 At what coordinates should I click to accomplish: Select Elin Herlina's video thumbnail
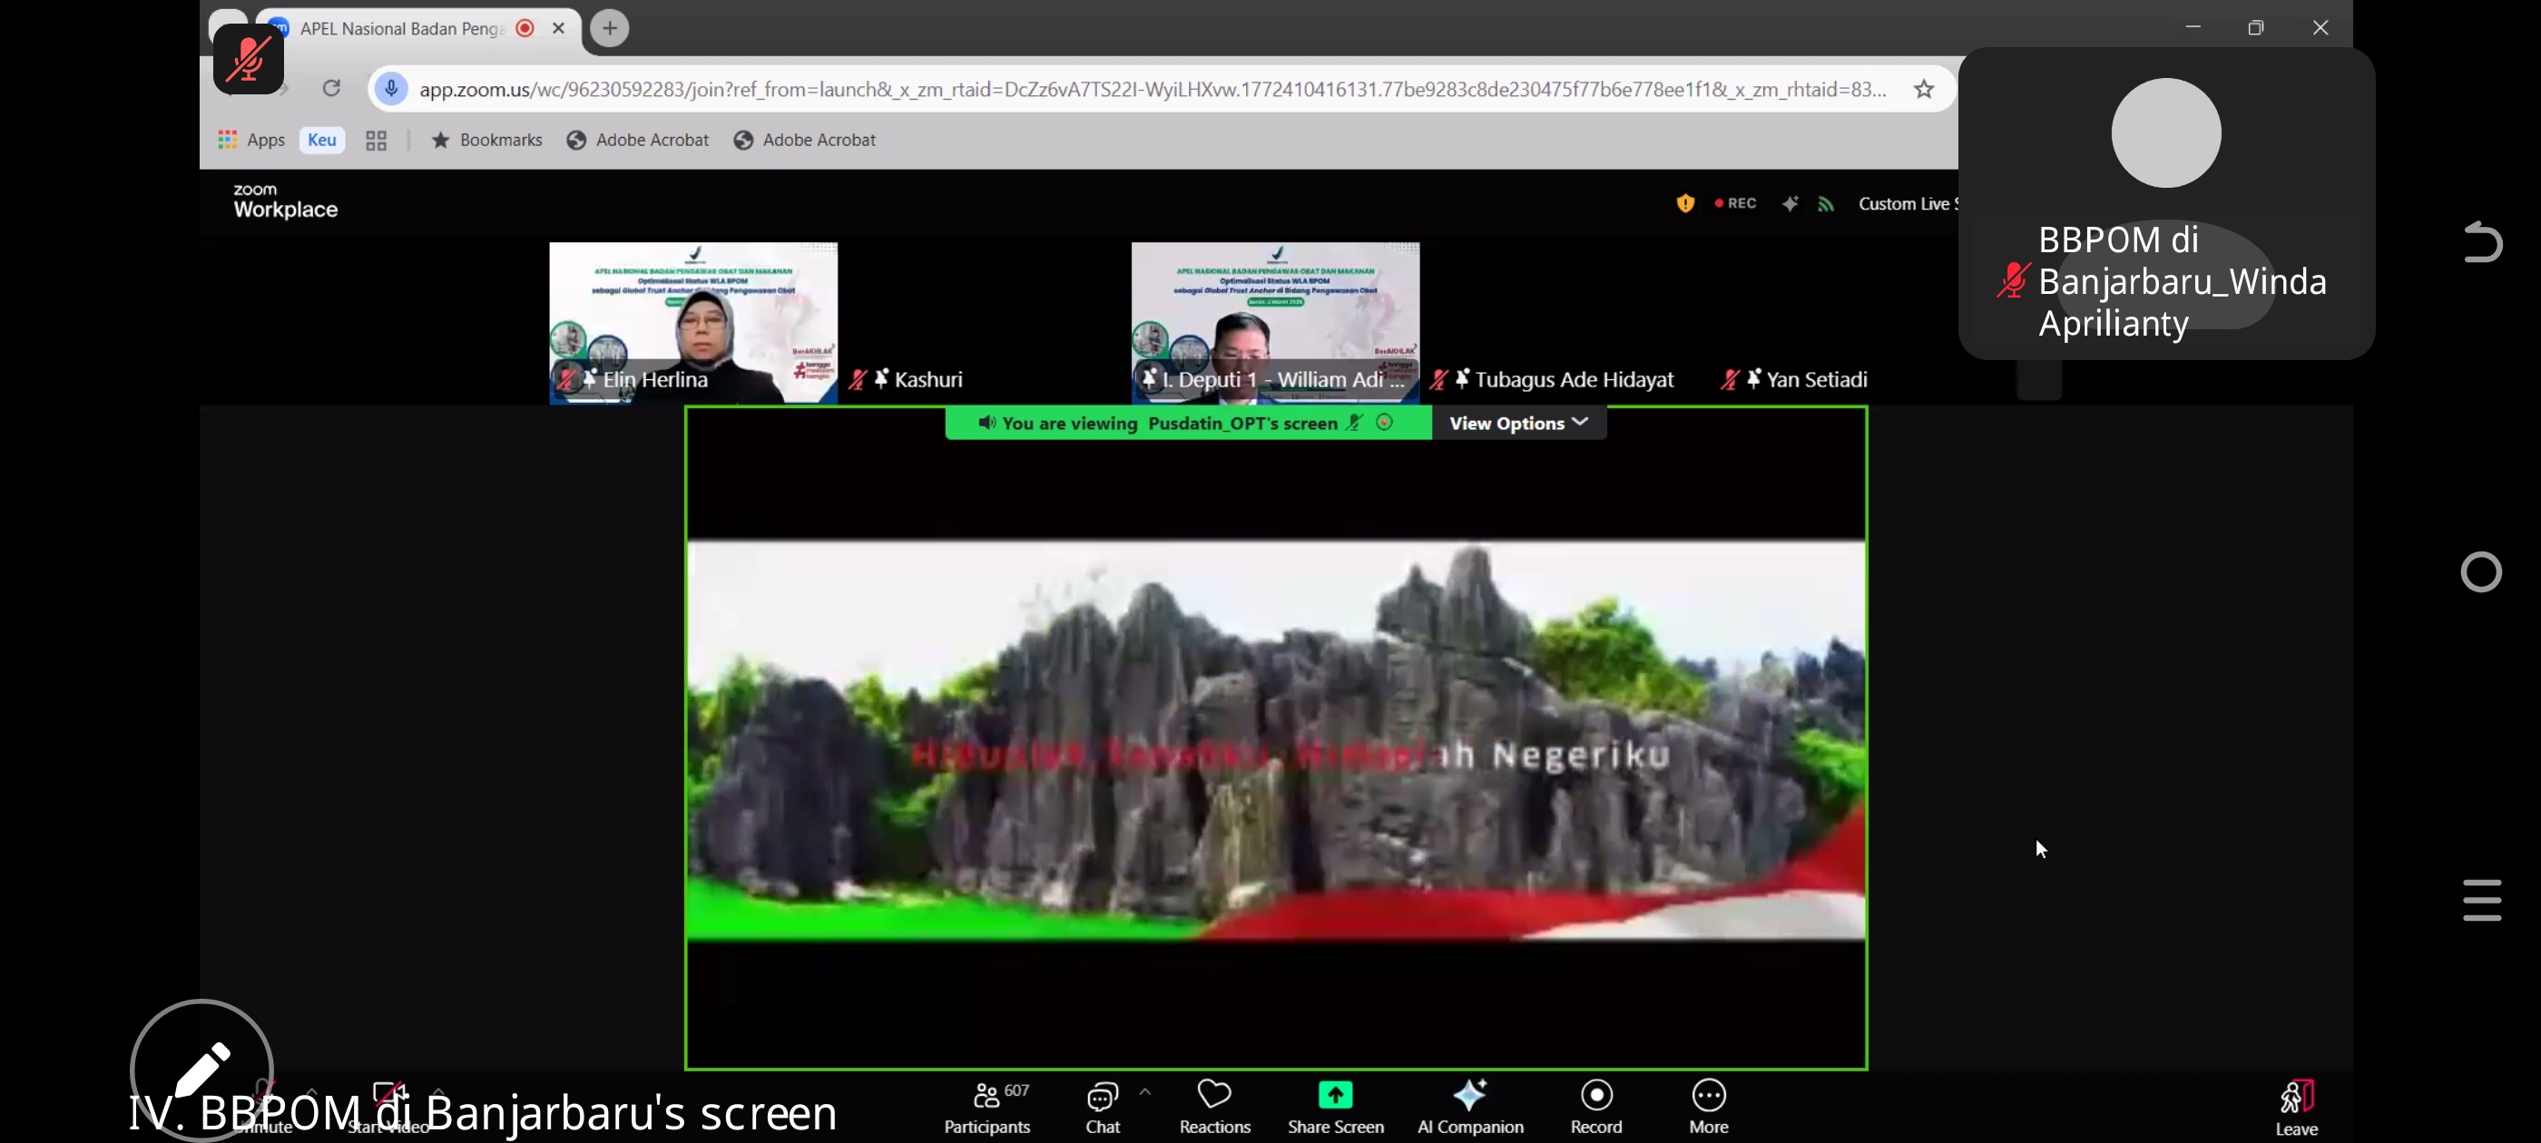coord(692,321)
